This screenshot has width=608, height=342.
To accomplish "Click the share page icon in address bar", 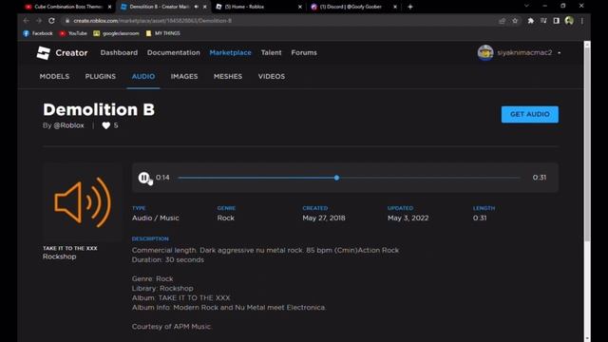I will (503, 21).
